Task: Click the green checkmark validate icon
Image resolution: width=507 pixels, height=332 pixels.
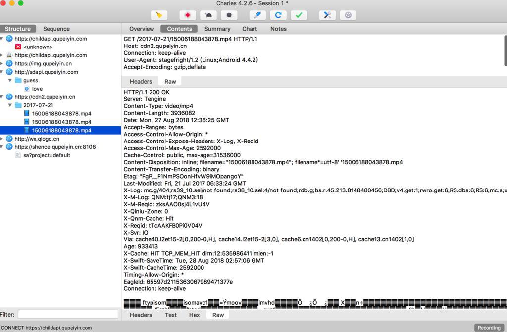Action: [x=299, y=15]
